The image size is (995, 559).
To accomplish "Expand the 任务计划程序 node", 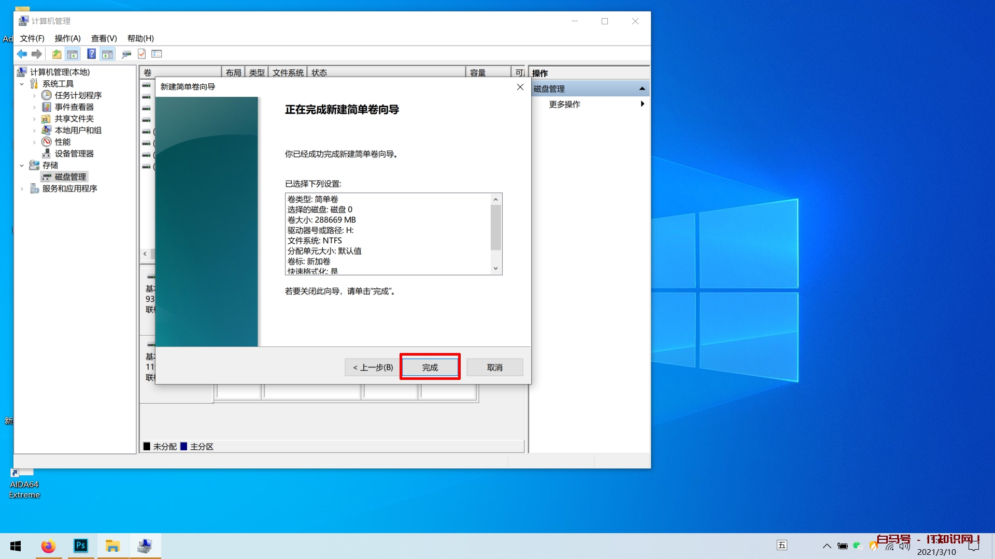I will click(x=34, y=96).
